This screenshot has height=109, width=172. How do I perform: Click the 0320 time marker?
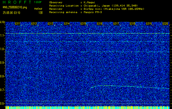coord(165,24)
